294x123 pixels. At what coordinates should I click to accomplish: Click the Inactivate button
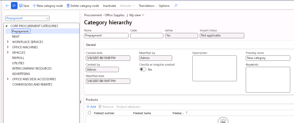click(x=109, y=6)
